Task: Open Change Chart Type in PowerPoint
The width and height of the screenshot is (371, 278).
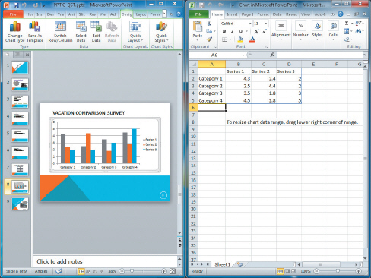Action: click(15, 32)
